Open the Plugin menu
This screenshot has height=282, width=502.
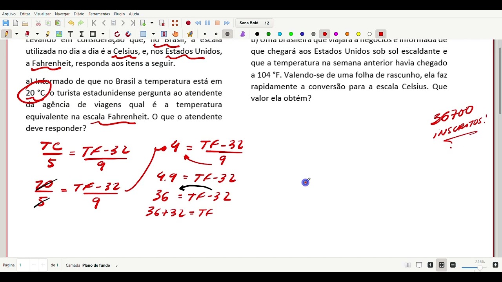[x=119, y=14]
